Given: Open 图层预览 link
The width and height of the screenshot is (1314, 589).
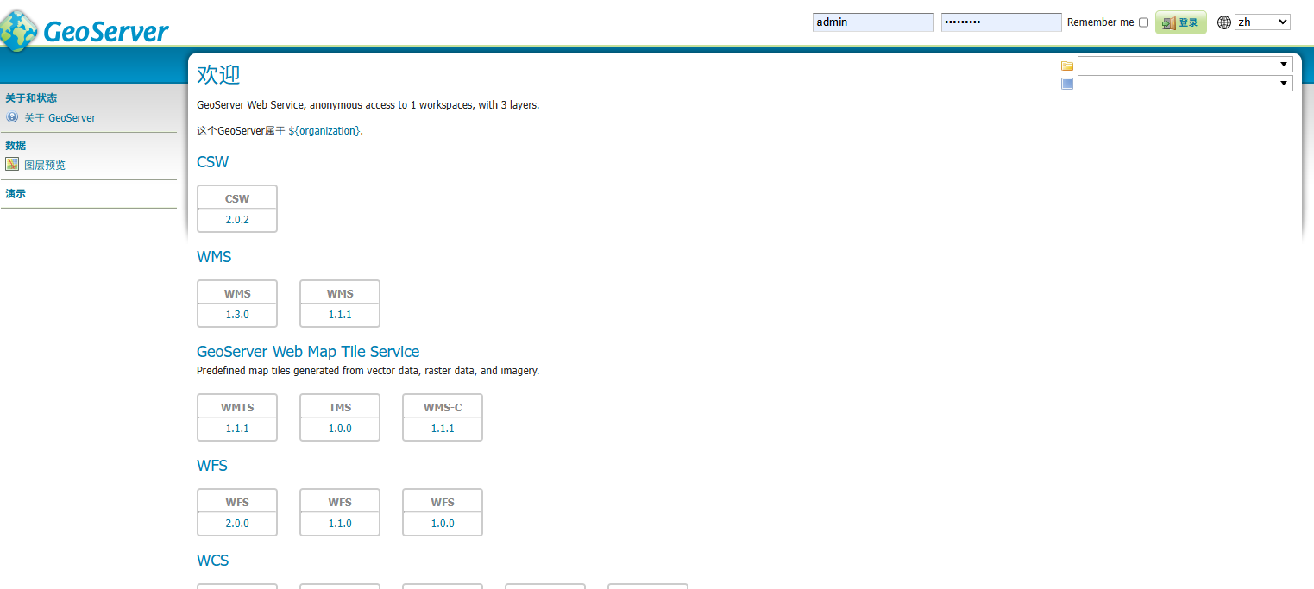Looking at the screenshot, I should tap(45, 165).
